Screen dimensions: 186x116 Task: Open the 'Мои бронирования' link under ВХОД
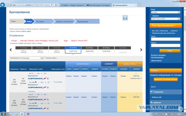pos(157,57)
